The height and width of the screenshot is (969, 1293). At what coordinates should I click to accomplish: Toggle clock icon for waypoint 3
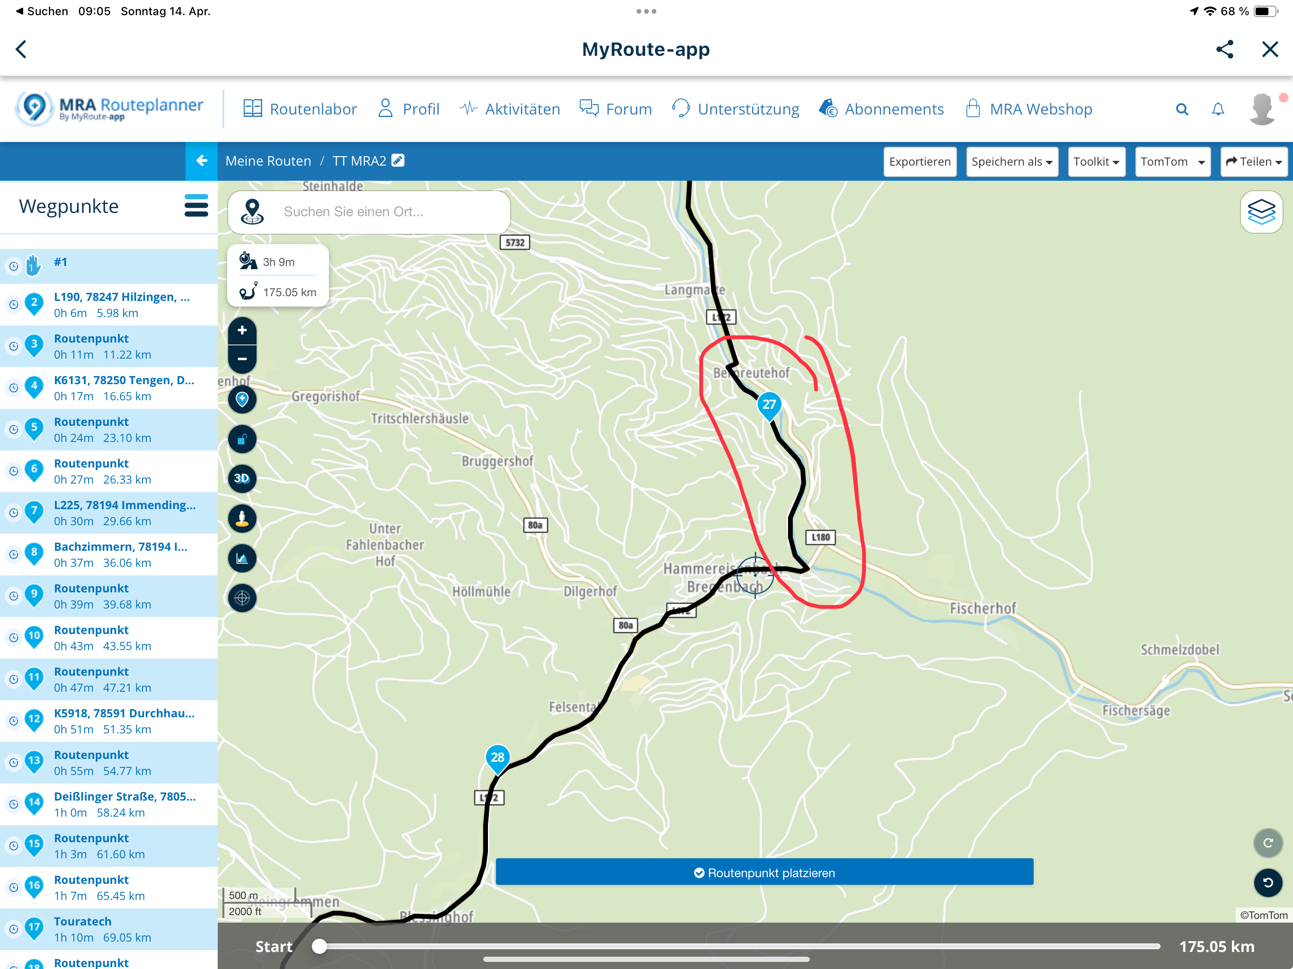coord(13,346)
